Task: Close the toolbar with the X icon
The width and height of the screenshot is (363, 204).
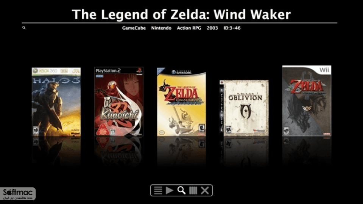Action: point(205,190)
